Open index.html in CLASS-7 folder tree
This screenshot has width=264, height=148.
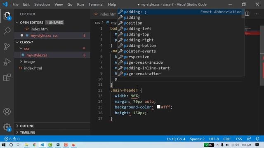[x=33, y=68]
